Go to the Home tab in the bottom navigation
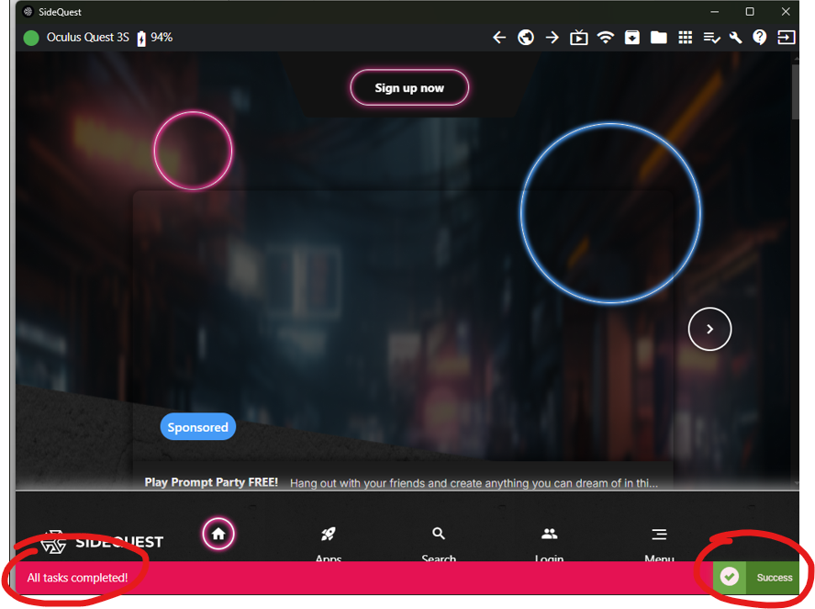The height and width of the screenshot is (609, 815). [218, 534]
